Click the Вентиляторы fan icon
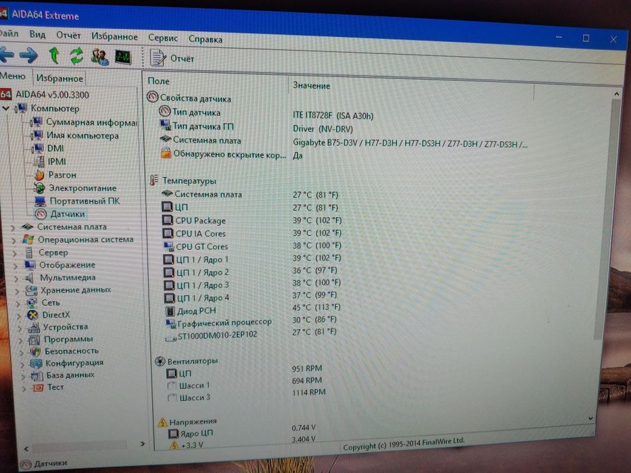The image size is (631, 473). 160,362
